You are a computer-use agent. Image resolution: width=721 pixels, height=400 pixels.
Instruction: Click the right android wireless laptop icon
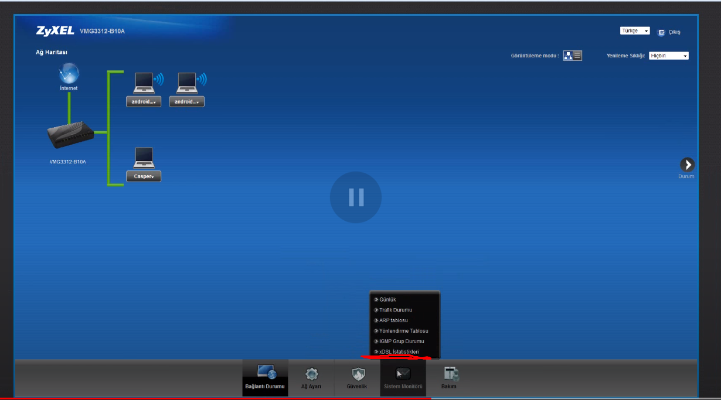(188, 84)
